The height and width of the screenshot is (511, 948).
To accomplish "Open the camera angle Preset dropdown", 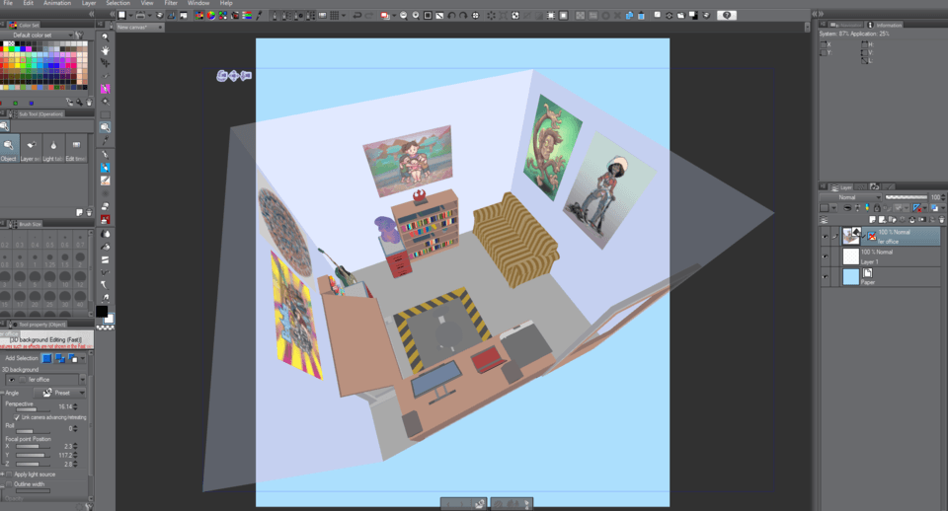I will click(60, 393).
